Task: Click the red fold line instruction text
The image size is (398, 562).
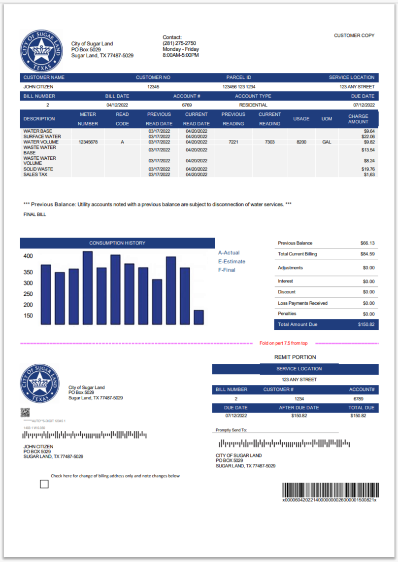Action: pyautogui.click(x=283, y=343)
